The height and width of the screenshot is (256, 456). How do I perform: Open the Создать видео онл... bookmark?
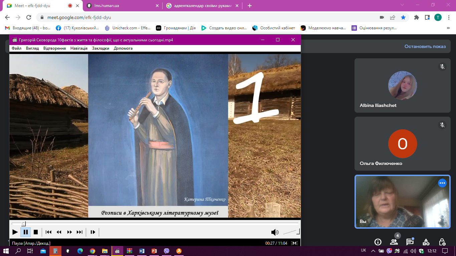pos(224,28)
